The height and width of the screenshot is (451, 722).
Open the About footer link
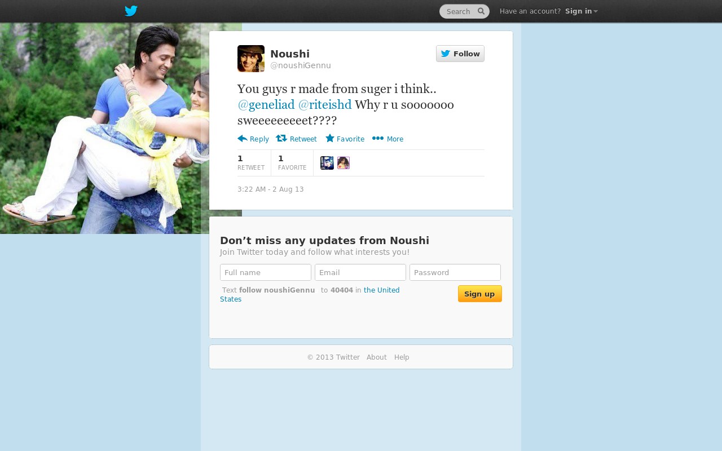coord(377,357)
